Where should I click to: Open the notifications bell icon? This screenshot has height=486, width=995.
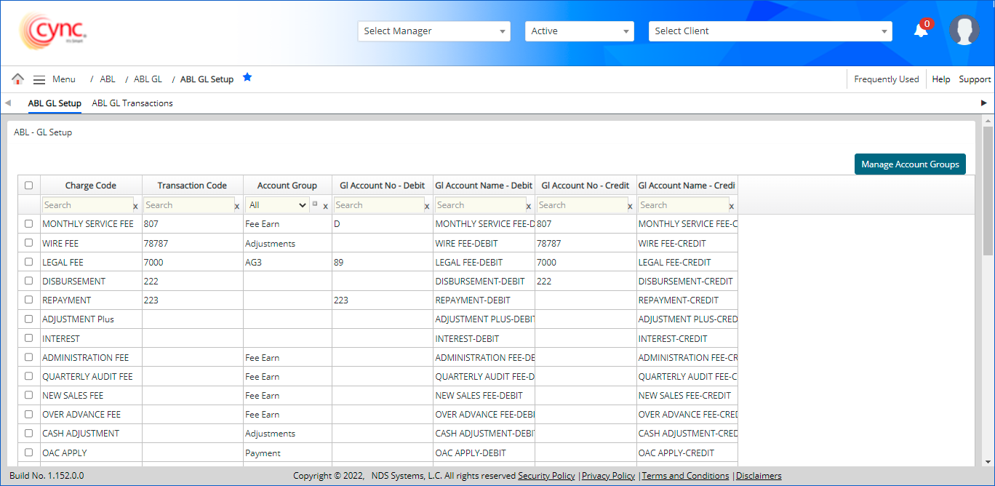[x=921, y=31]
